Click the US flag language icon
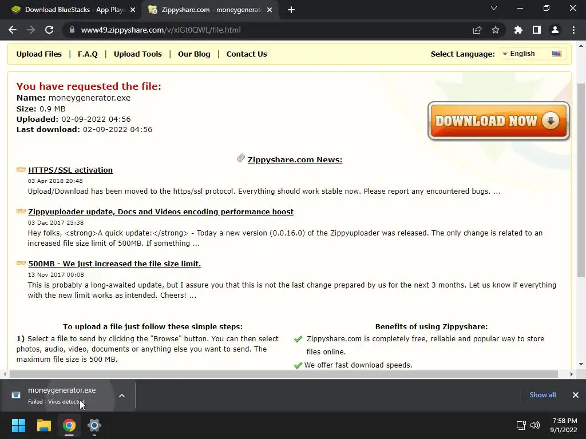The image size is (586, 439). click(556, 54)
